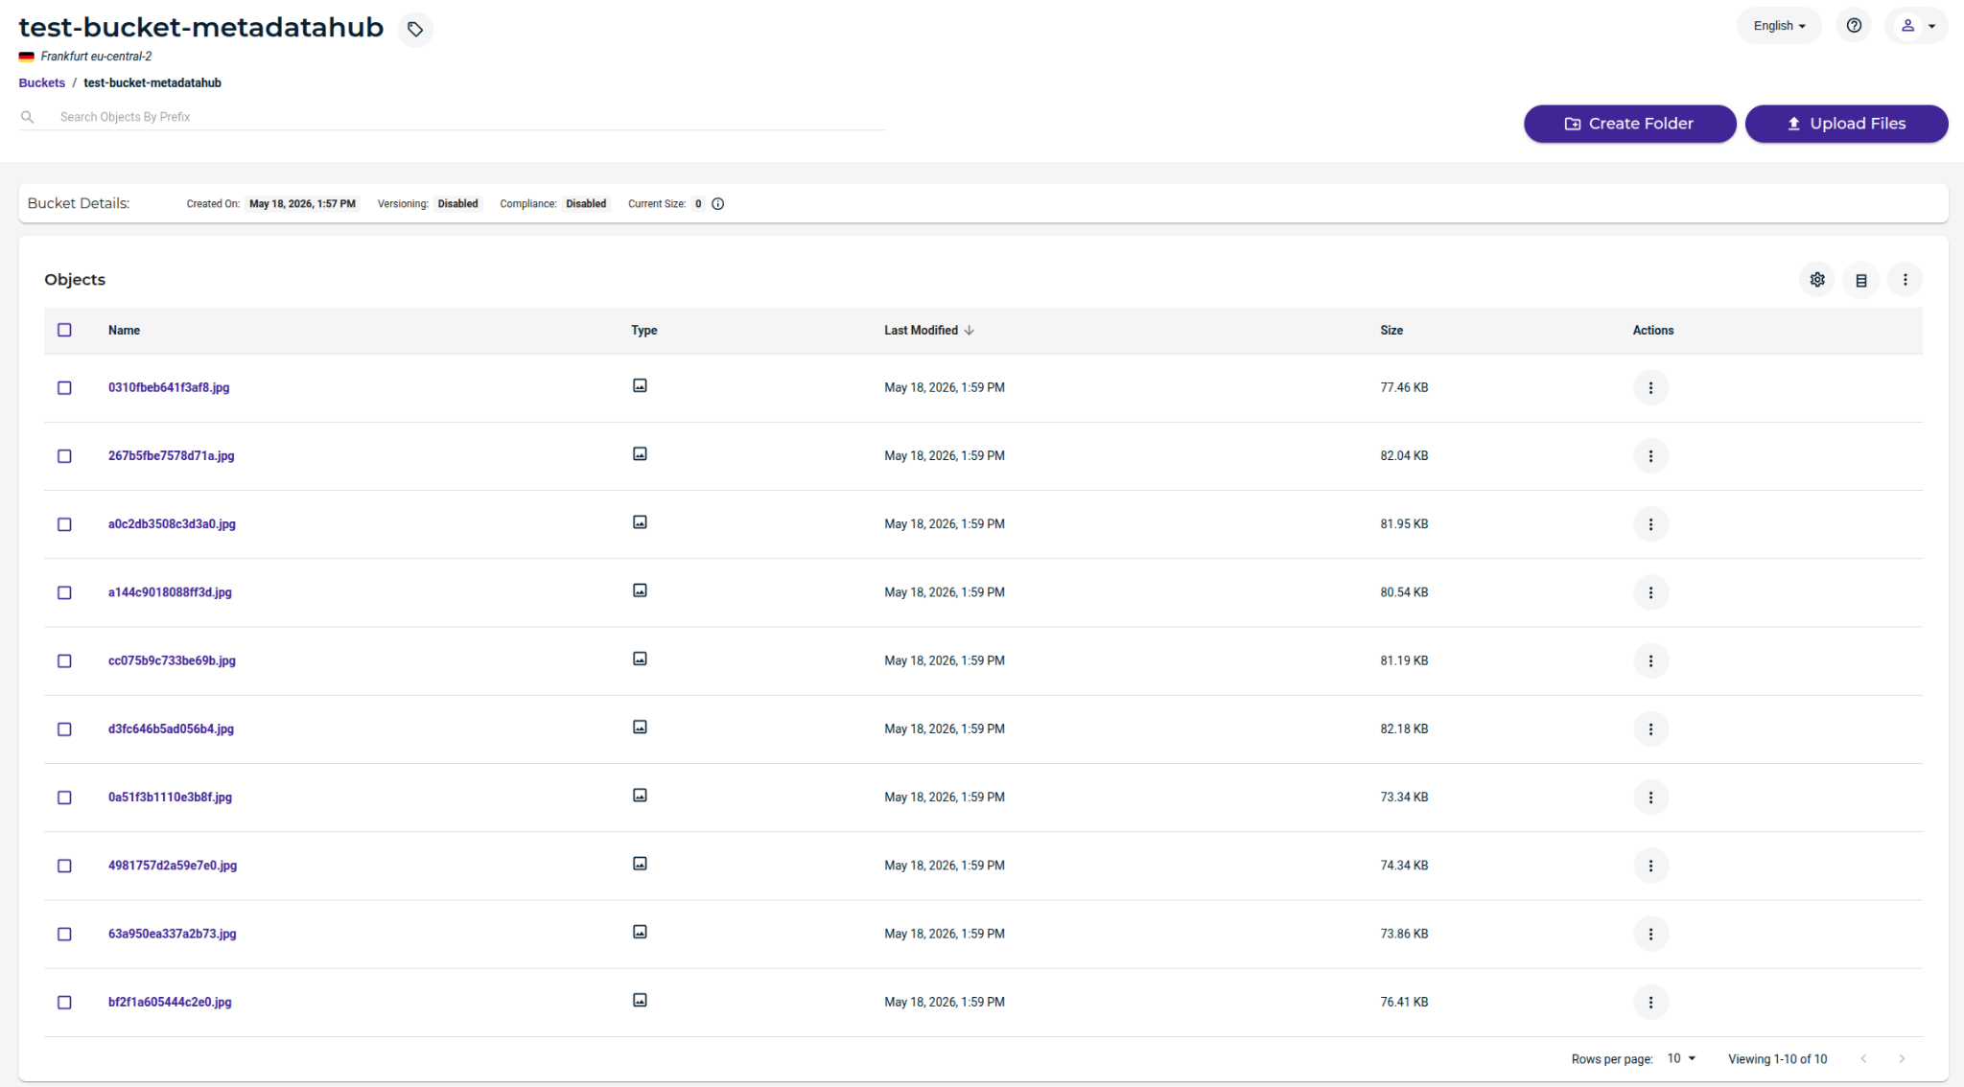Screen dimensions: 1964x1087
Task: Open the English language dropdown
Action: pyautogui.click(x=1779, y=26)
